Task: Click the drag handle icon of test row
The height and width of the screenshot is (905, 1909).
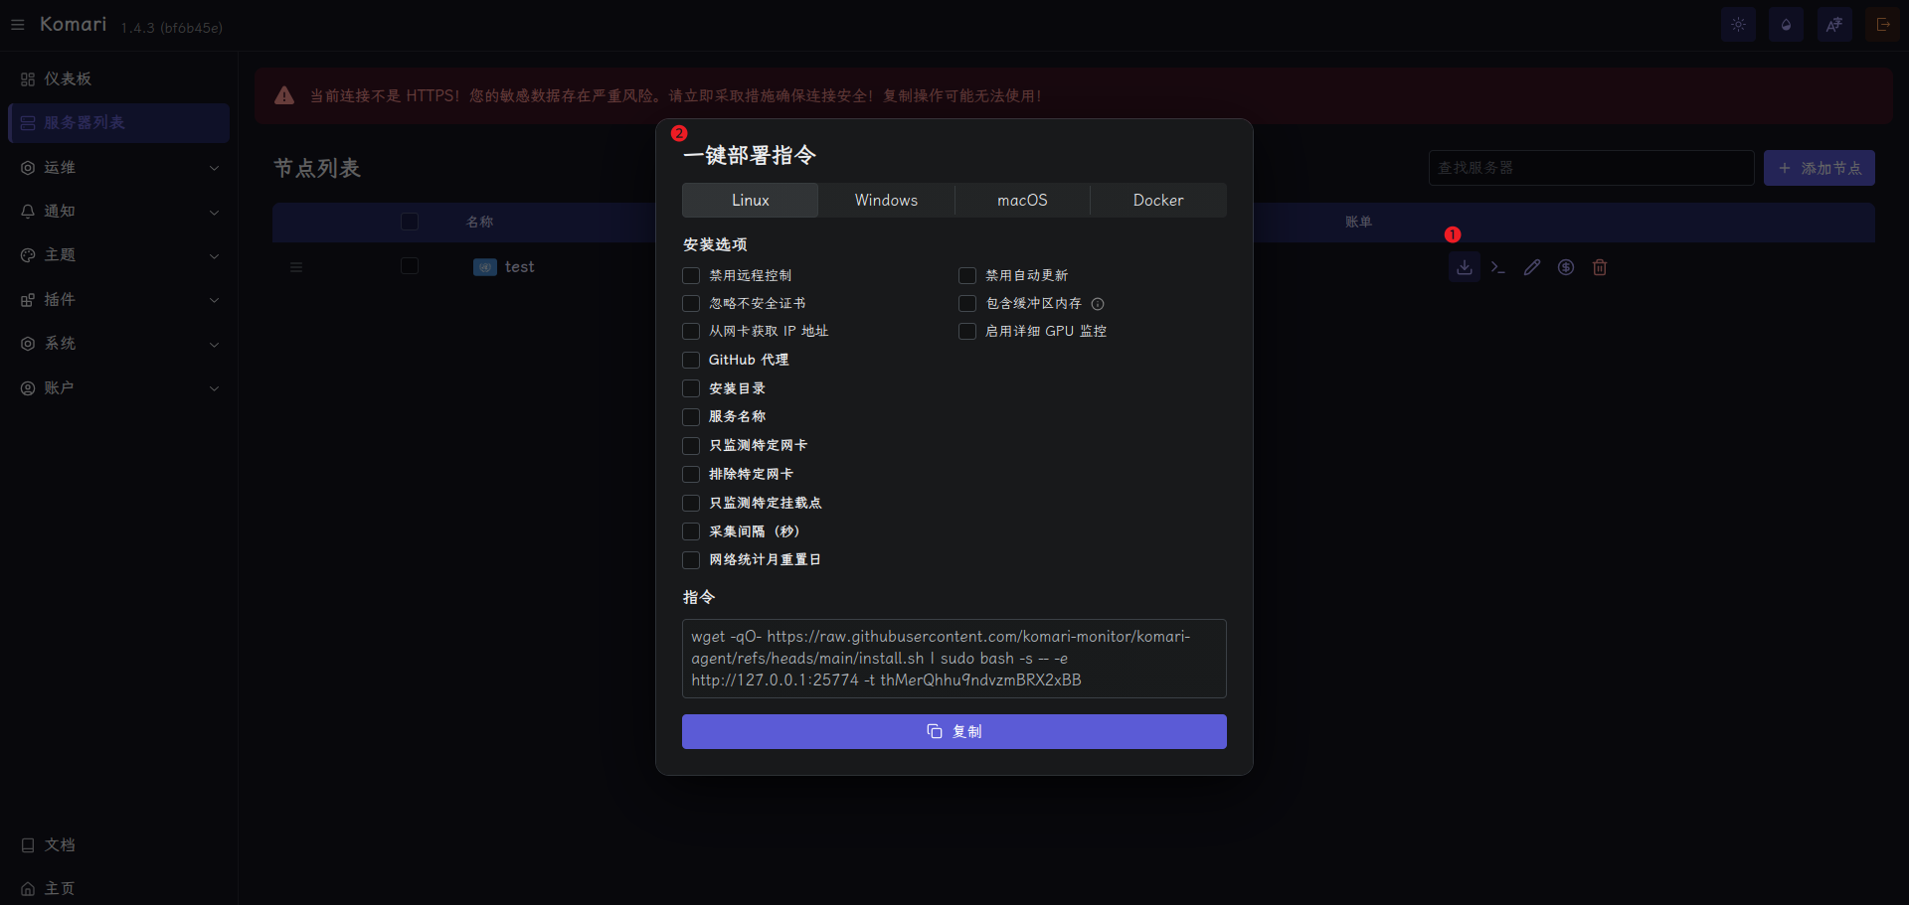Action: click(x=296, y=267)
